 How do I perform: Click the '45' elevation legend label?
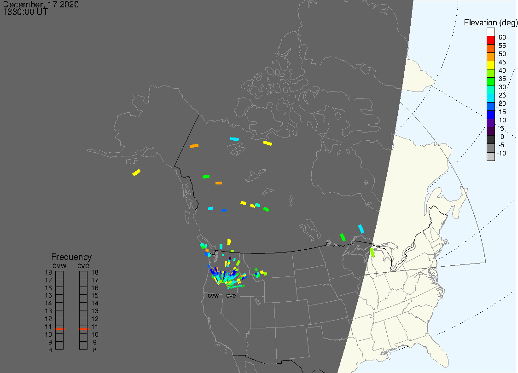[x=502, y=63]
